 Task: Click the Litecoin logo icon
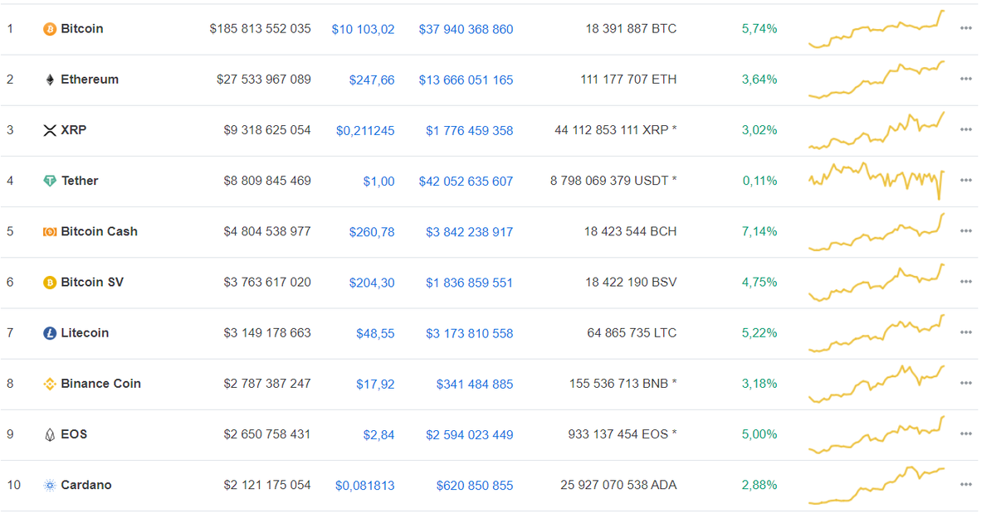50,332
